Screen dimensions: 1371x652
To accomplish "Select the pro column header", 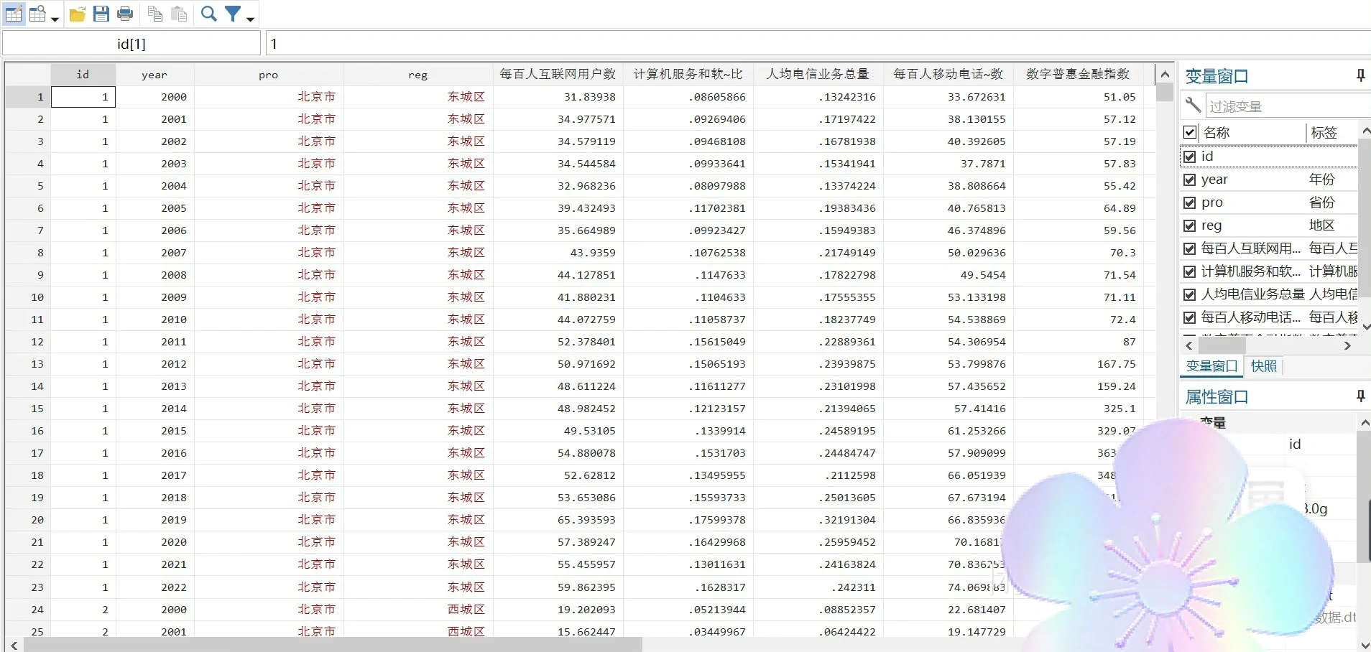I will (x=268, y=74).
